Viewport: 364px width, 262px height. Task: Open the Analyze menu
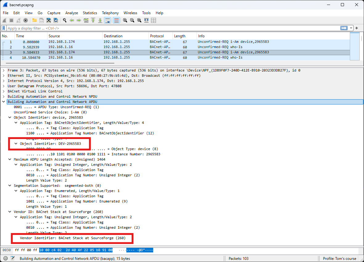(72, 13)
